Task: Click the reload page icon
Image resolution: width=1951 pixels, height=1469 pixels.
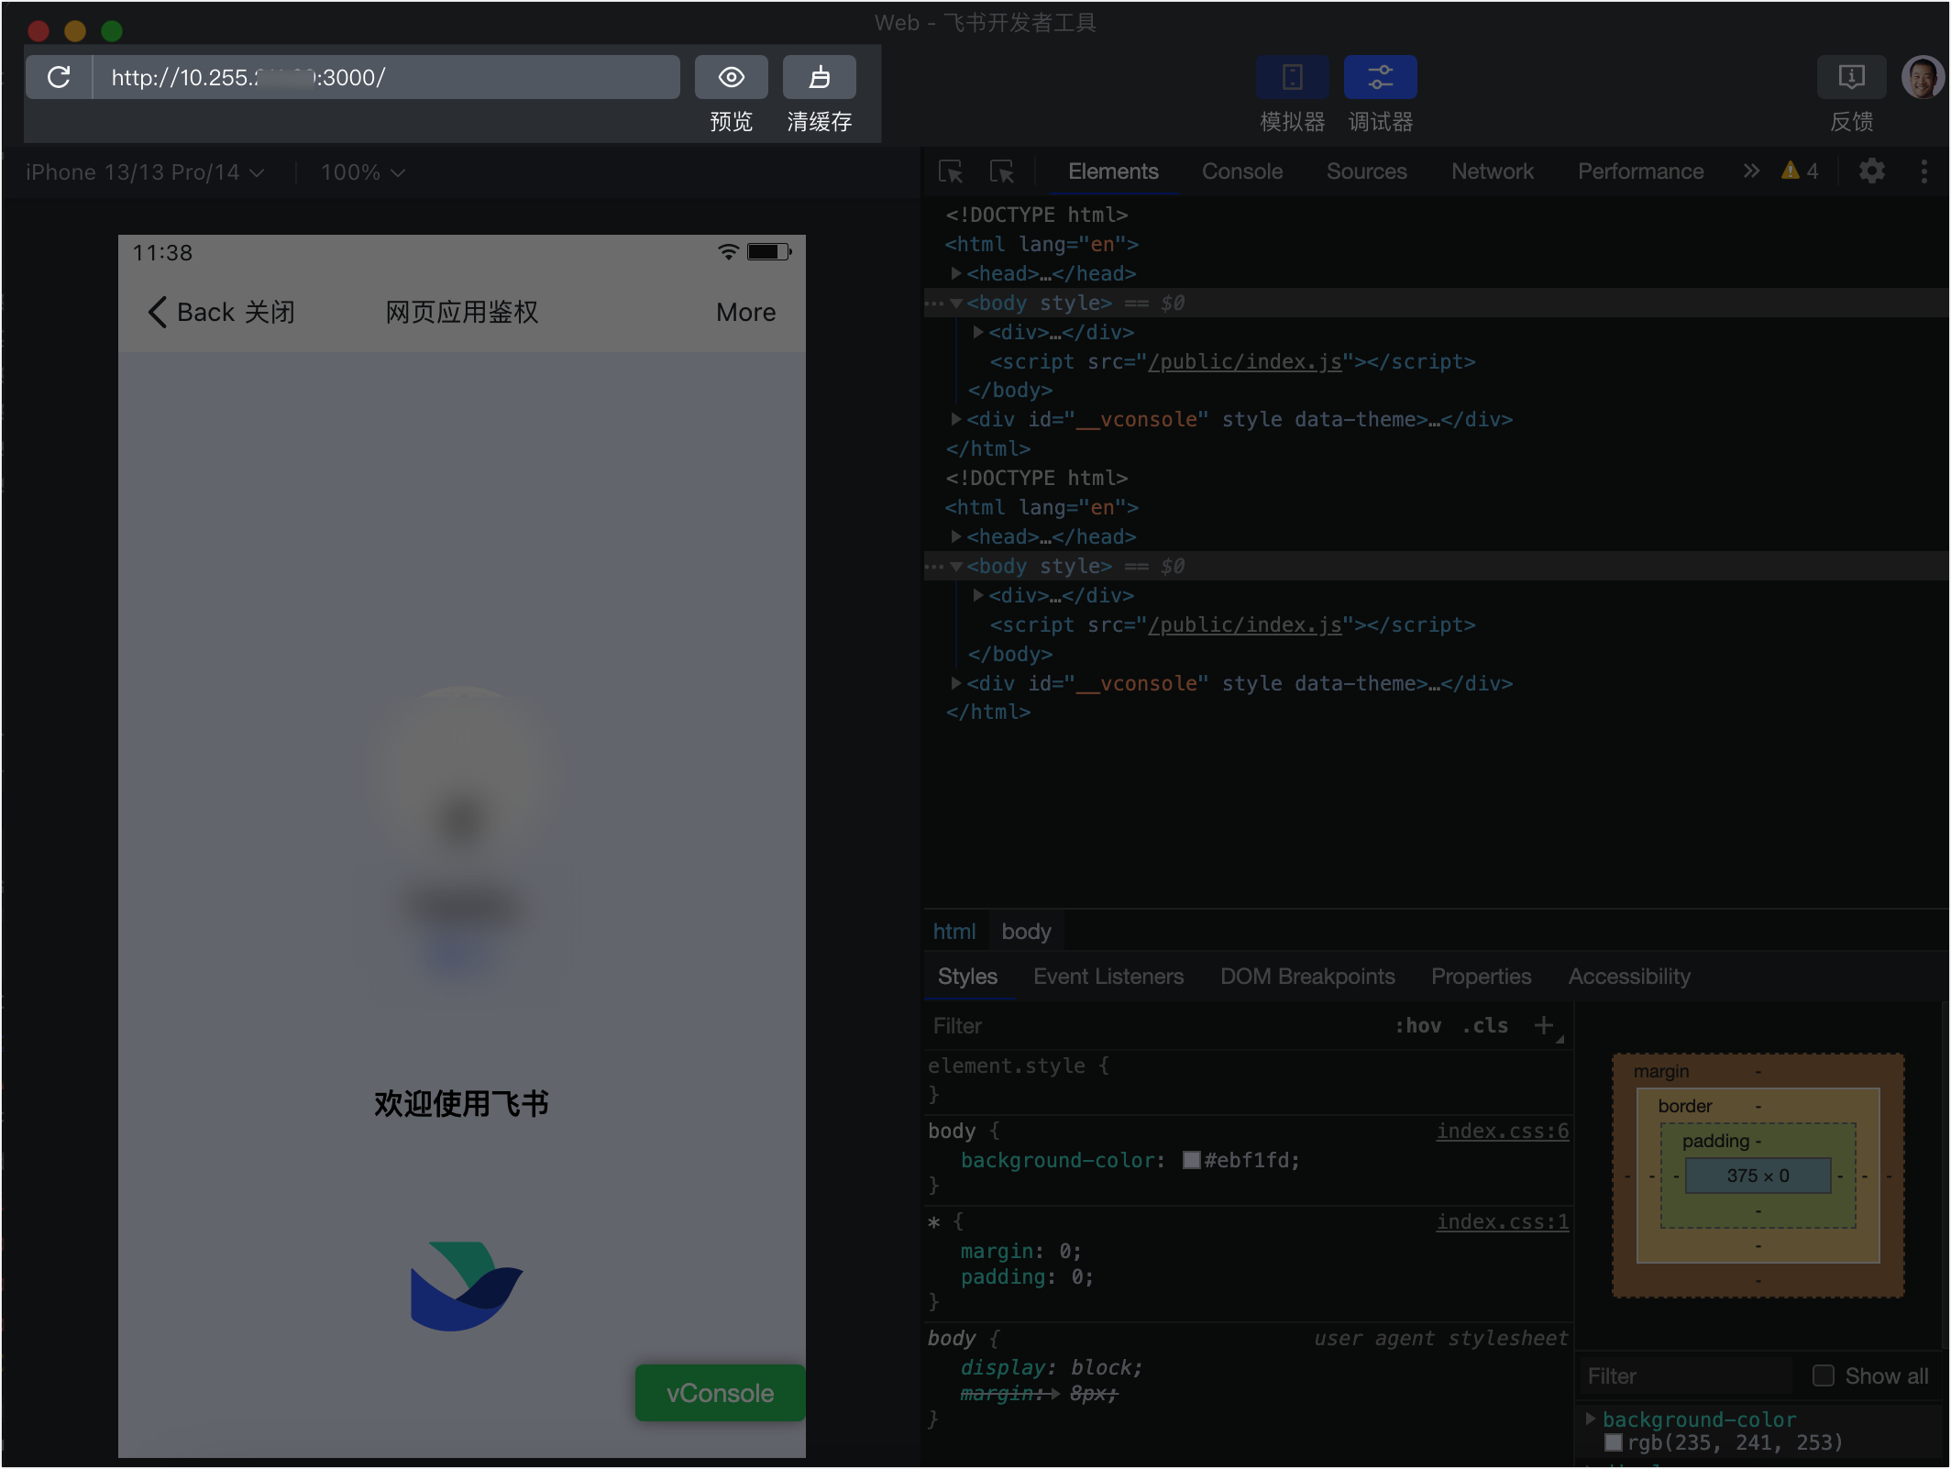Action: 59,77
